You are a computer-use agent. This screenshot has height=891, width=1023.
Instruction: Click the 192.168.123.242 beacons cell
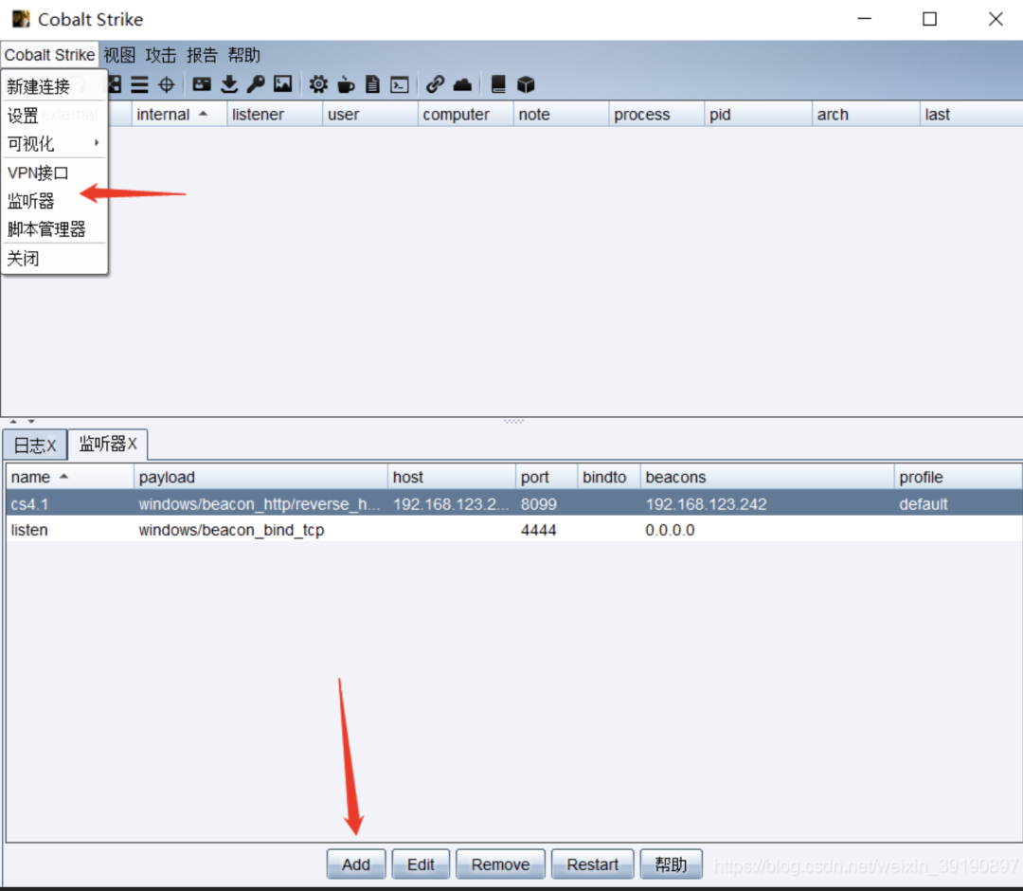767,504
